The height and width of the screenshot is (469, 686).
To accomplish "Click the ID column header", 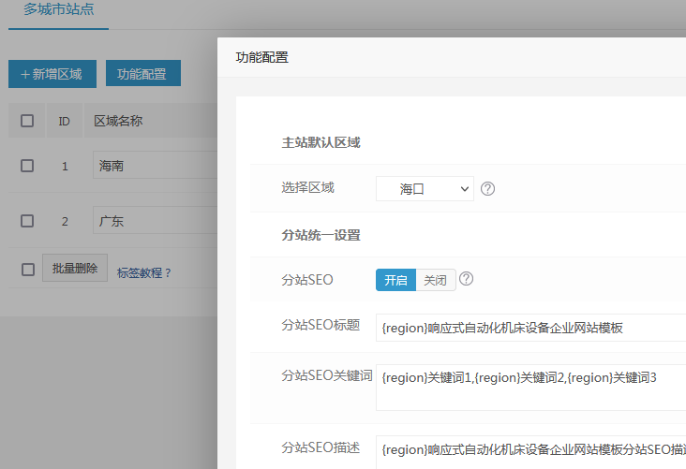I will [65, 121].
